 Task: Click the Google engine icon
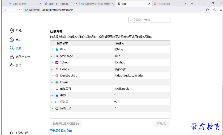coord(57,69)
